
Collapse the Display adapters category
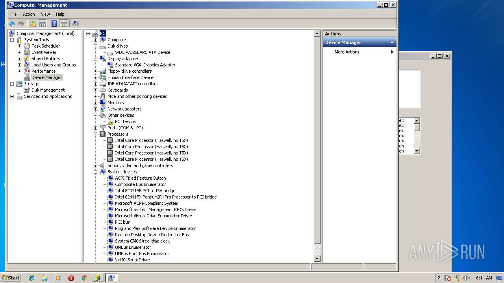click(x=95, y=59)
